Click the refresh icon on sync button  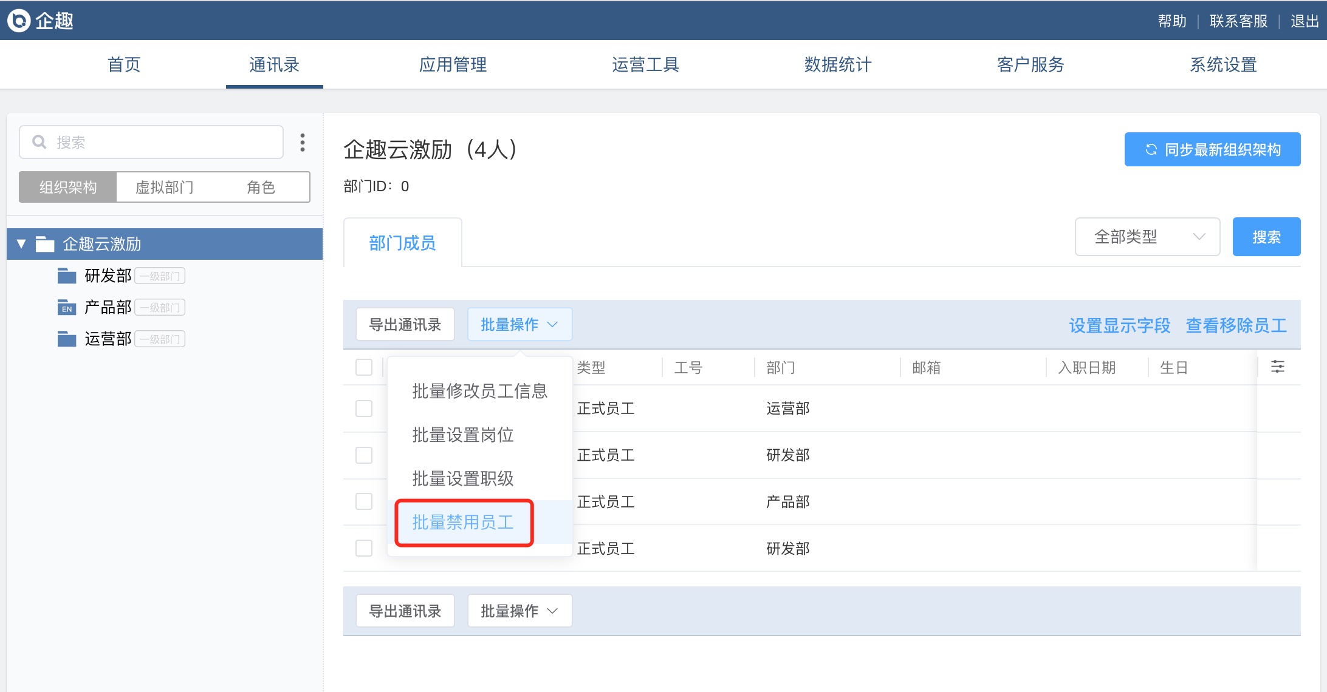[1151, 149]
